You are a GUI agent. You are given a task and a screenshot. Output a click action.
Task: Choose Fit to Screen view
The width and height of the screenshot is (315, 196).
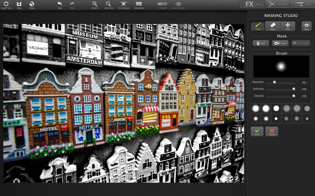(x=123, y=5)
